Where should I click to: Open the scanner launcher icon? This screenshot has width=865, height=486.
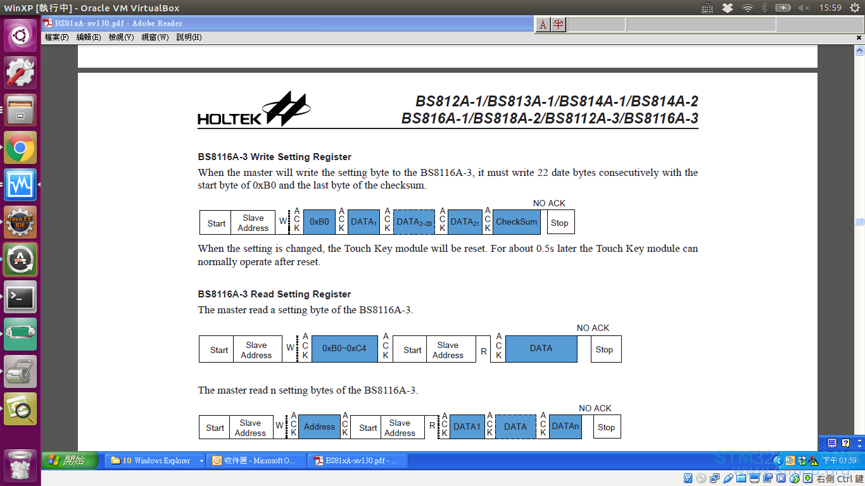20,371
